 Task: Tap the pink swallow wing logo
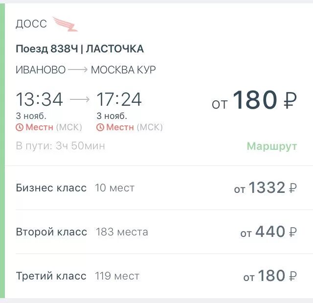65,24
